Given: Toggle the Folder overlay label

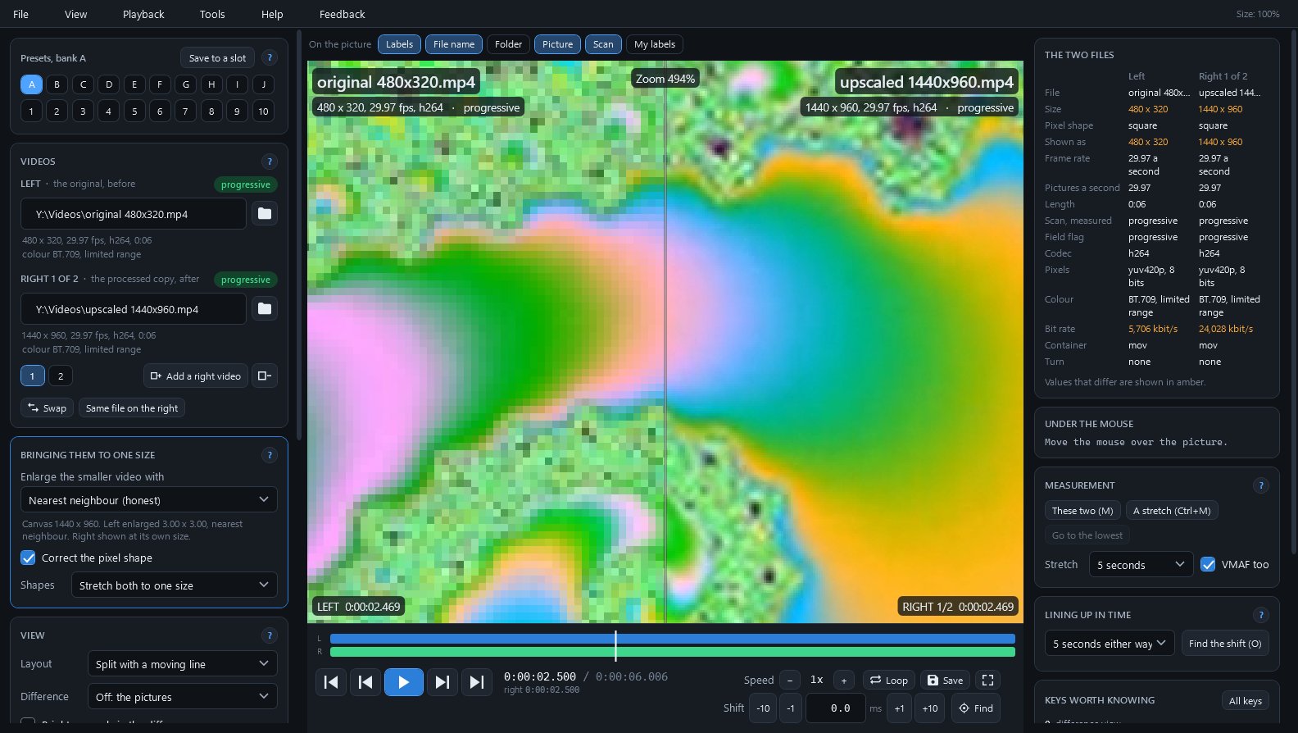Looking at the screenshot, I should 509,44.
